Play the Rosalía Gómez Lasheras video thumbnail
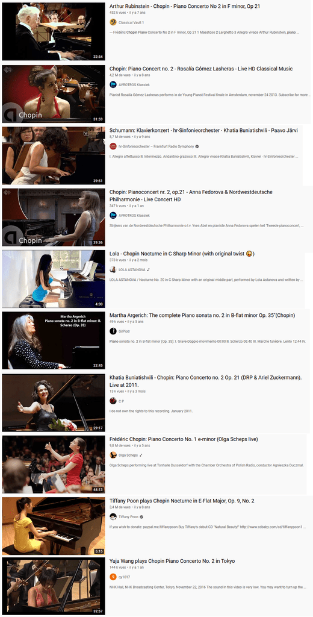This screenshot has width=313, height=617. [x=54, y=93]
